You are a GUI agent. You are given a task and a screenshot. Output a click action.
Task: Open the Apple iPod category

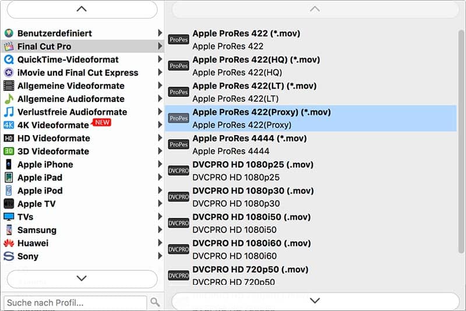[83, 190]
